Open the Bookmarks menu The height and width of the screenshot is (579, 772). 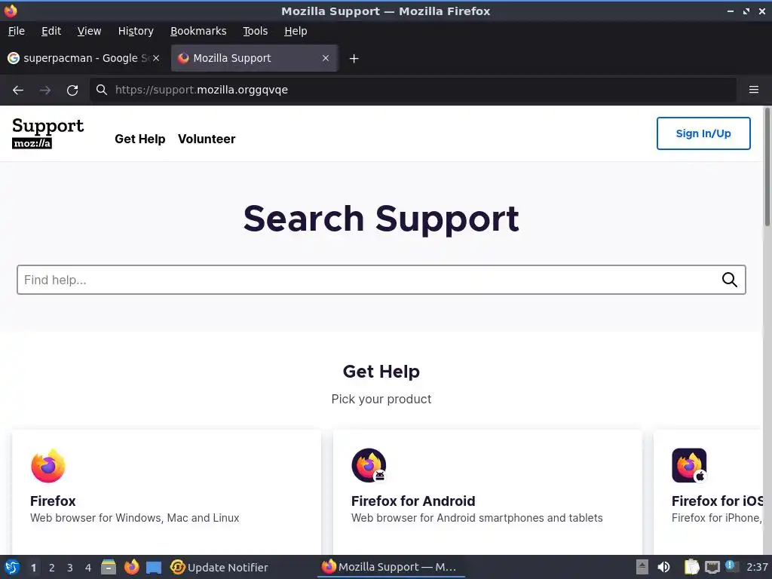(x=198, y=31)
